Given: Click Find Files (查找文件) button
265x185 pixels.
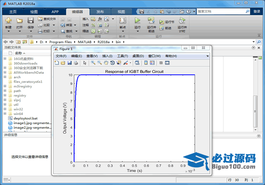Looking at the screenshot, I should click(x=47, y=19).
